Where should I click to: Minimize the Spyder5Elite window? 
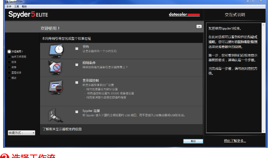[248, 1]
